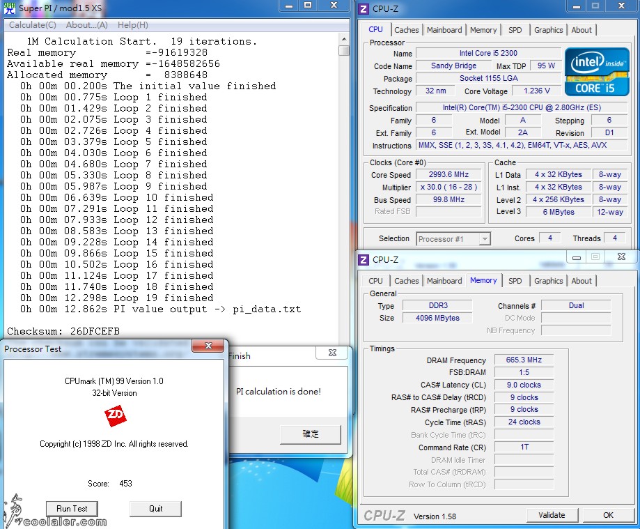This screenshot has height=529, width=640.
Task: Click the Ext. Model value '2A'
Action: pos(523,132)
